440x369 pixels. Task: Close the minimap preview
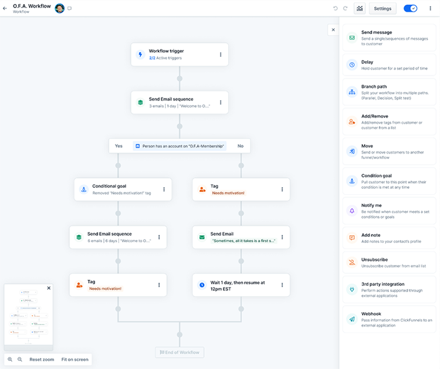point(49,288)
